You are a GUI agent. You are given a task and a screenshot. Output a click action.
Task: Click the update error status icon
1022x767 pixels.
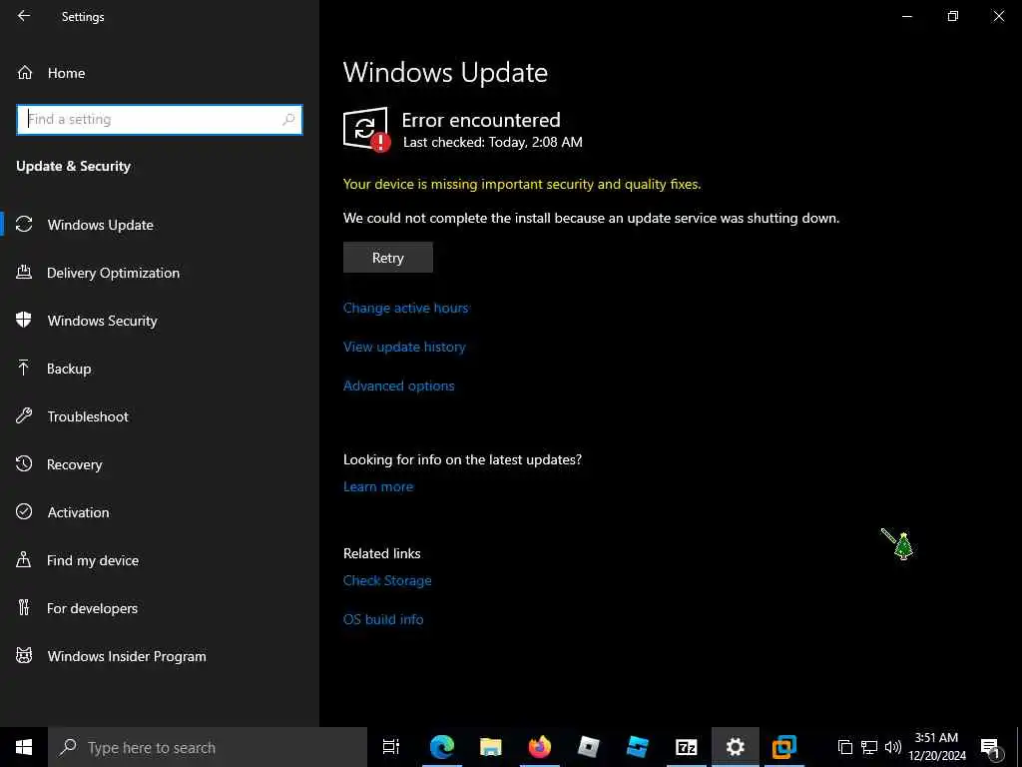coord(367,129)
